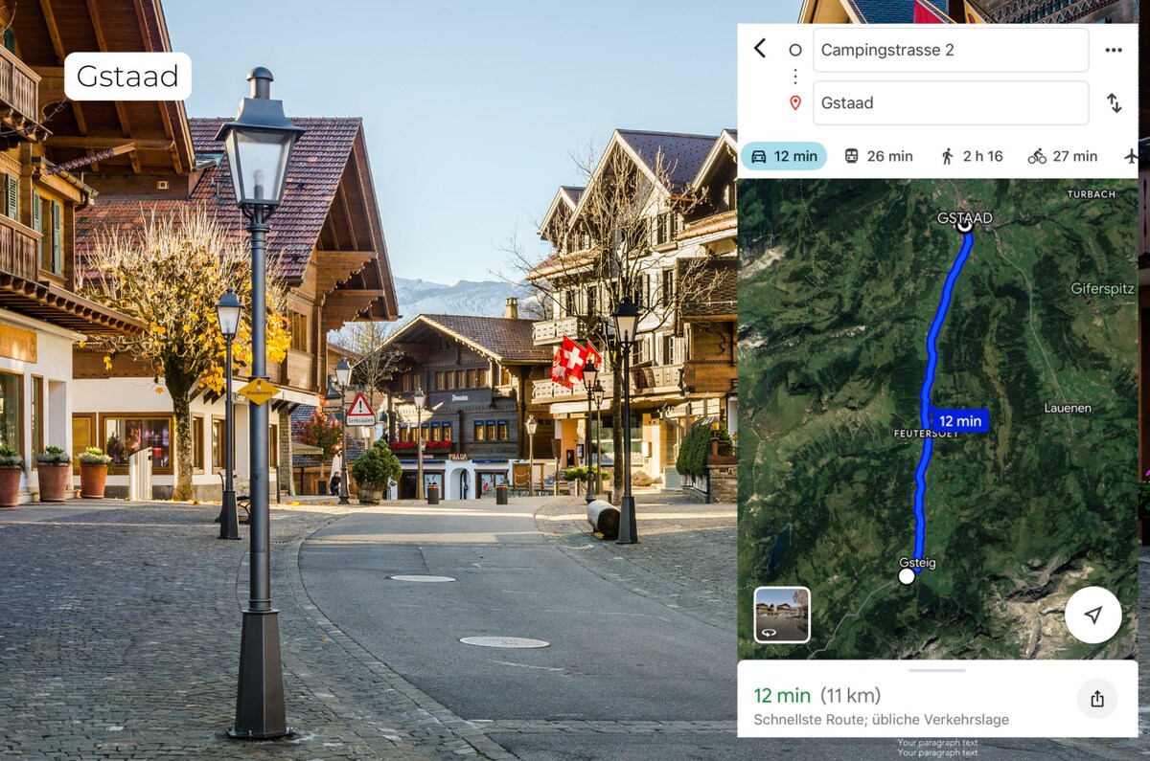Edit the Gstaad destination field

(951, 102)
